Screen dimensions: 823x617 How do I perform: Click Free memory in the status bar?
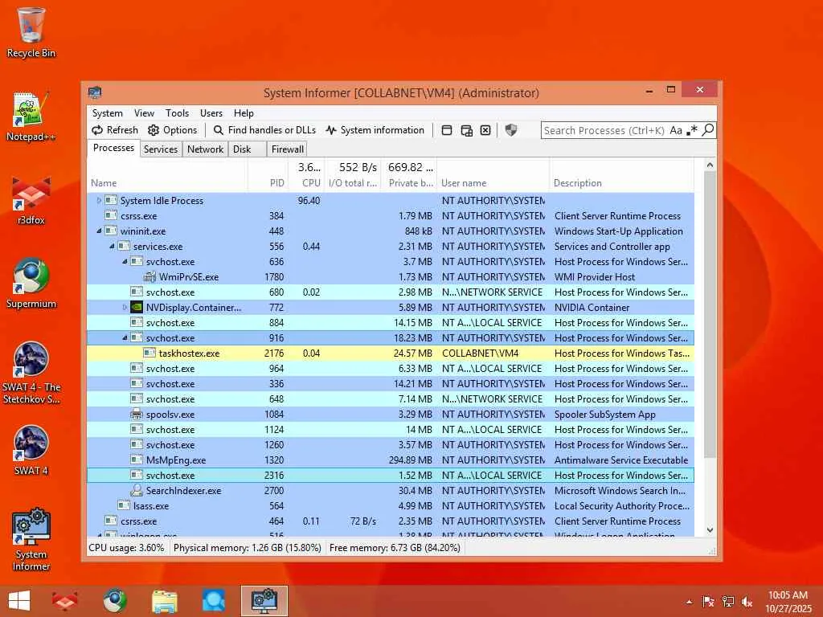(395, 548)
